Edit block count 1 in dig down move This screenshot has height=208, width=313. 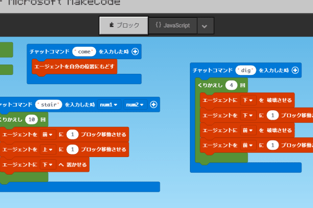[x=273, y=115]
